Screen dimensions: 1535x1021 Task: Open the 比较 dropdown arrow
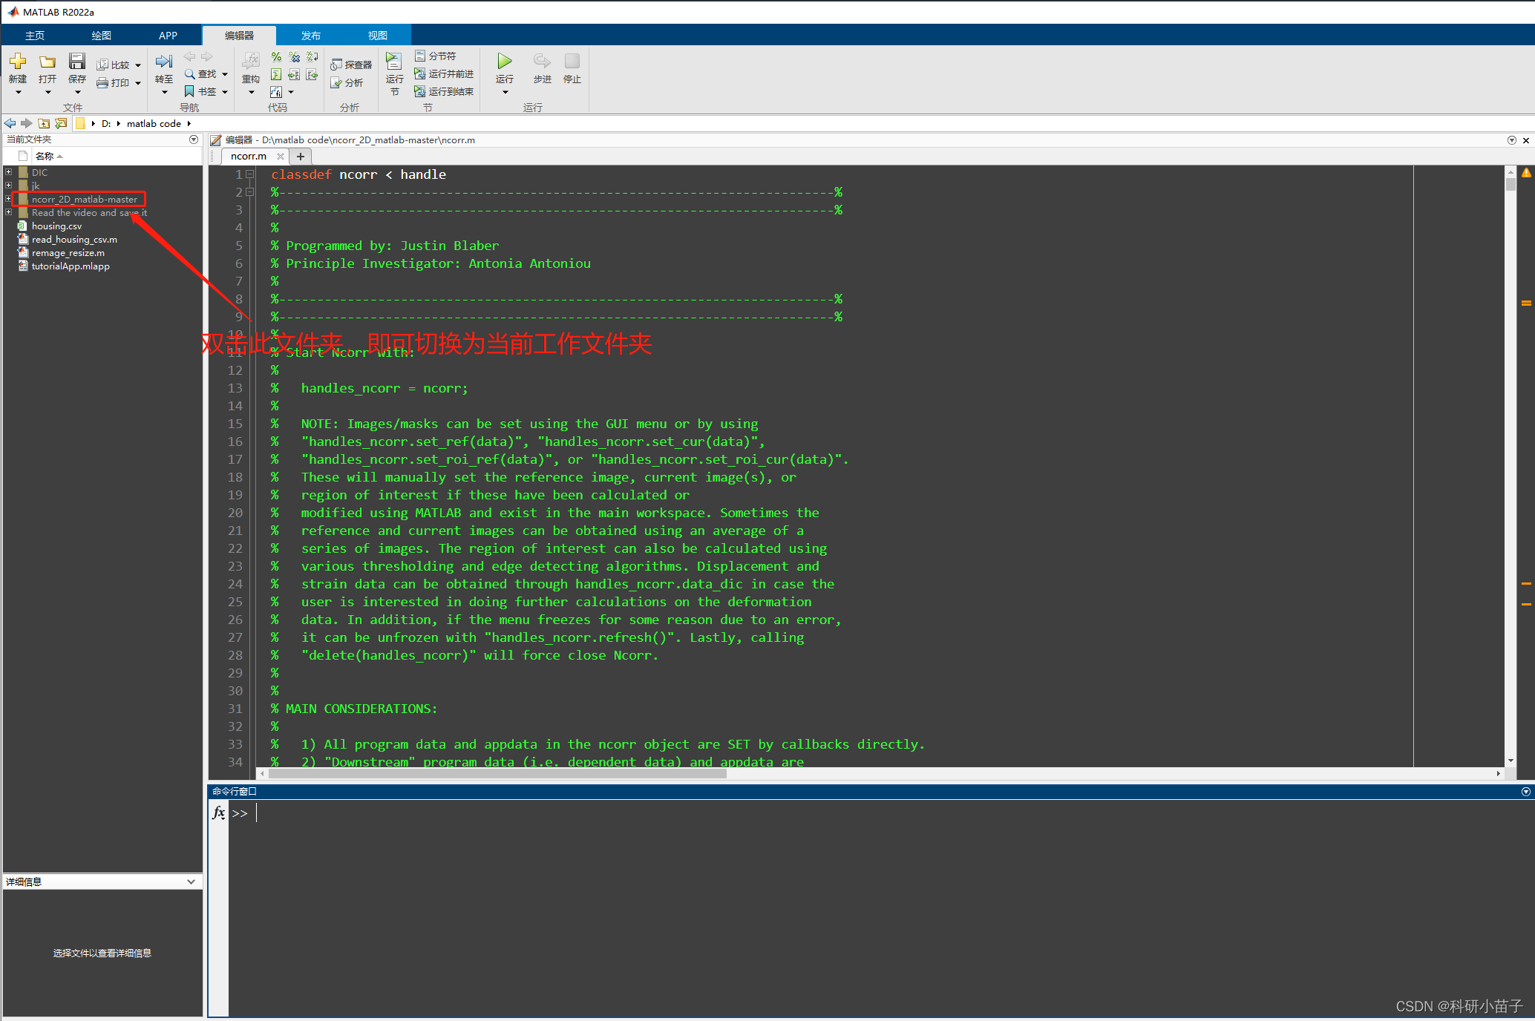click(138, 65)
